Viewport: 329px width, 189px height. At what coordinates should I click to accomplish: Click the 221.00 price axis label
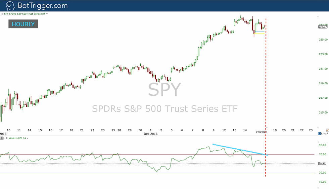323,69
